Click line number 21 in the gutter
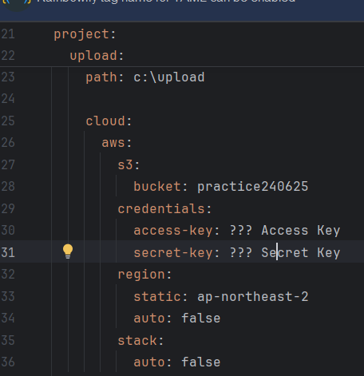This screenshot has height=376, width=364. [x=8, y=34]
